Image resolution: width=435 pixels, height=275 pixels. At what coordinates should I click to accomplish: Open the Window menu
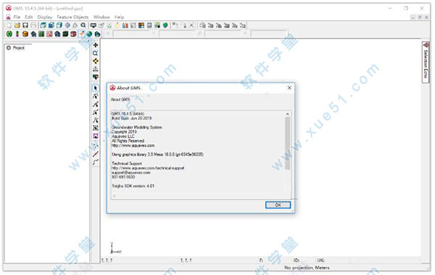coord(101,17)
